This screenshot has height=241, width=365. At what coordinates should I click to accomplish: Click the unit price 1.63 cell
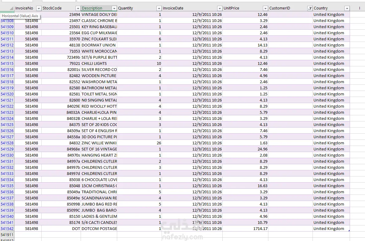tap(245, 143)
